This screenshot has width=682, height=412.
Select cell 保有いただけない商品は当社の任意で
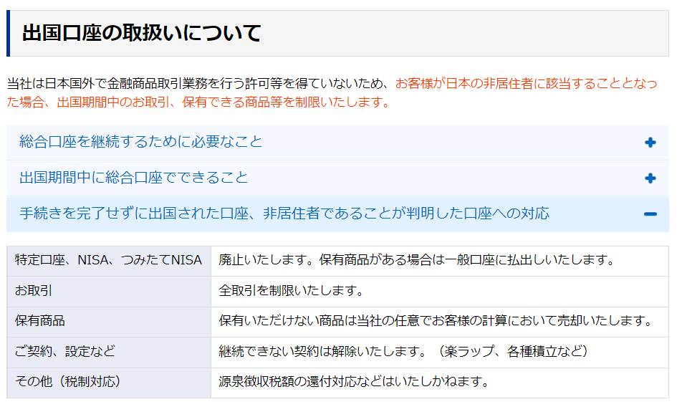click(440, 322)
